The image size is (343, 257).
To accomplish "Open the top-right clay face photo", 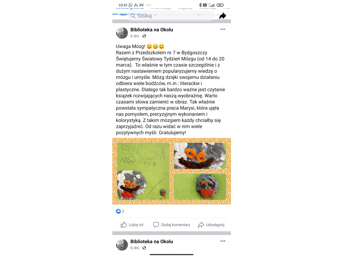I will click(x=200, y=156).
